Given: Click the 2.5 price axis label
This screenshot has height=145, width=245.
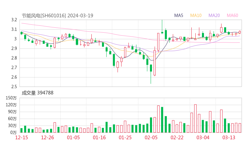Looking at the screenshot, I should click(x=14, y=87).
